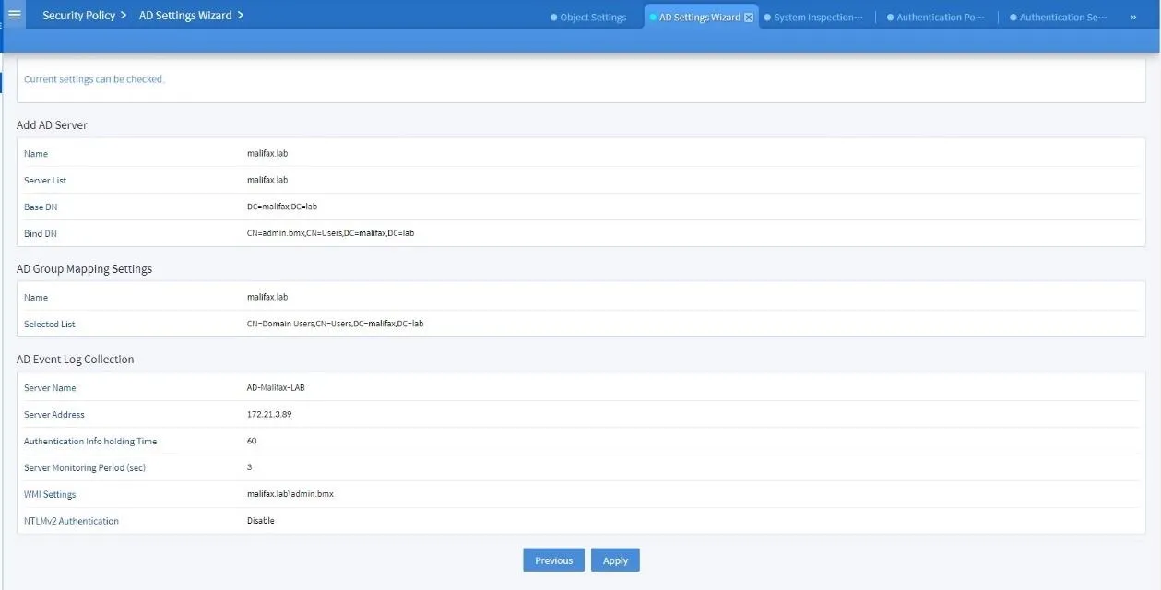The width and height of the screenshot is (1161, 590).
Task: Click the Server Monitoring Period value
Action: click(x=247, y=467)
